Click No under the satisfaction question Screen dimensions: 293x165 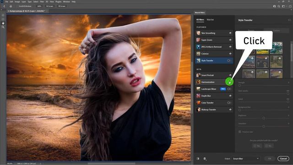click(x=269, y=146)
